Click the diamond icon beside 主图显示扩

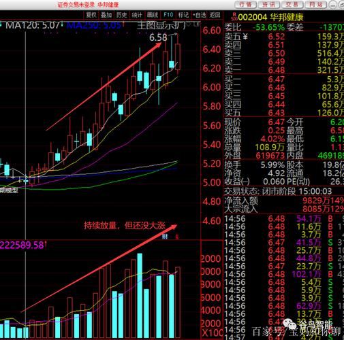189,24
